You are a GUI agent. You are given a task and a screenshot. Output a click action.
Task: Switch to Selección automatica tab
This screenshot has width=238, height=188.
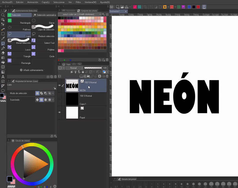tap(45, 15)
